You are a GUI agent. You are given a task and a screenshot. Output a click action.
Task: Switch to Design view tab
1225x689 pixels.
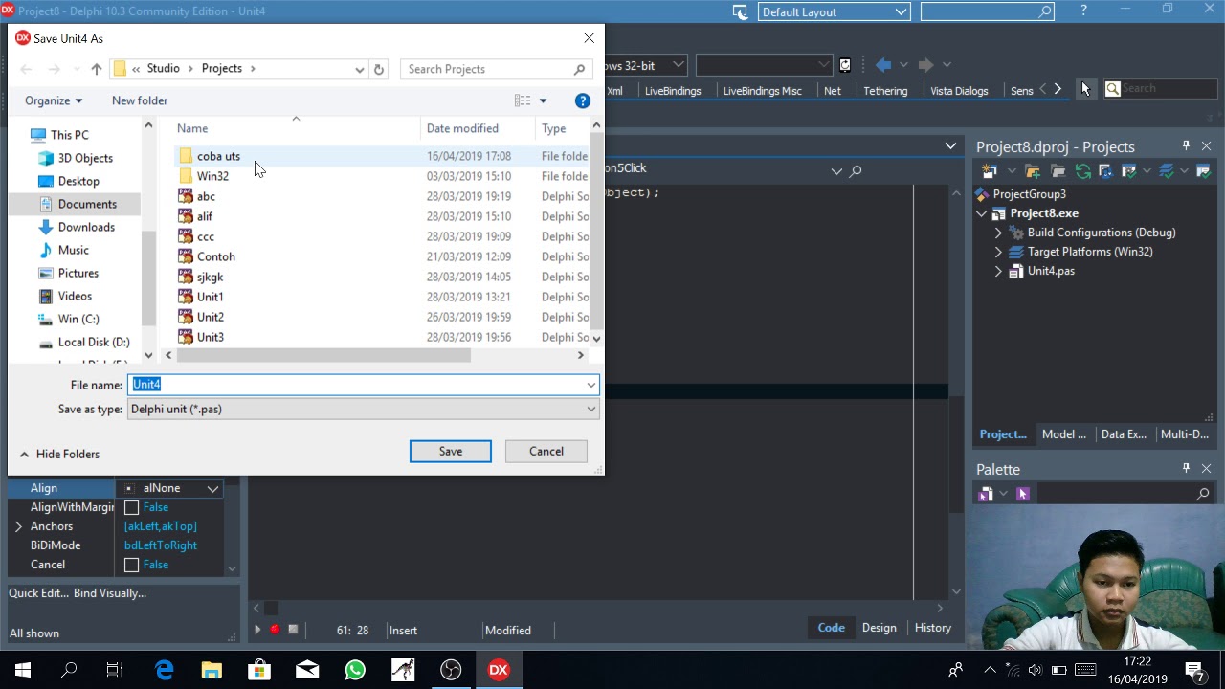click(879, 628)
